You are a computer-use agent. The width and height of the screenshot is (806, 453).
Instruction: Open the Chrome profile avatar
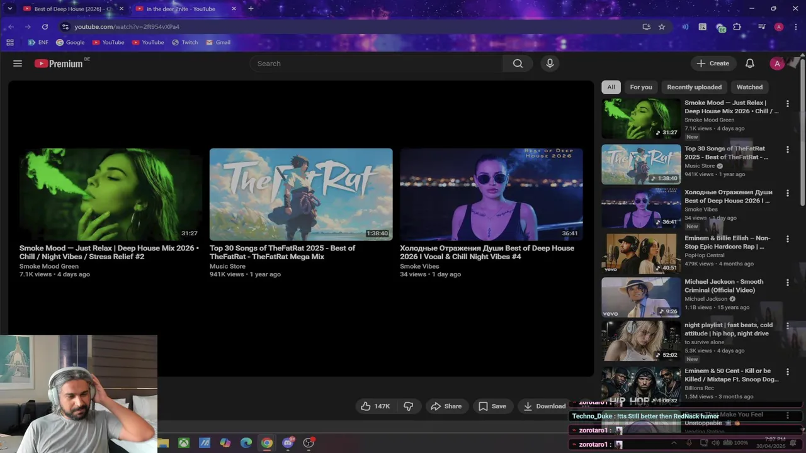click(x=779, y=26)
